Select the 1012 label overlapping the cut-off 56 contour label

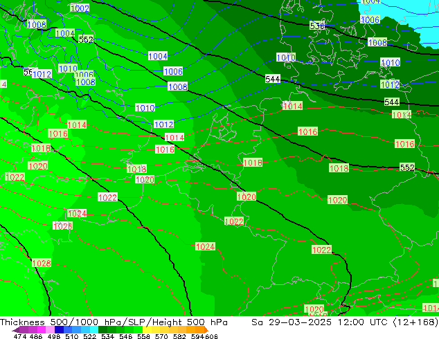pos(42,75)
